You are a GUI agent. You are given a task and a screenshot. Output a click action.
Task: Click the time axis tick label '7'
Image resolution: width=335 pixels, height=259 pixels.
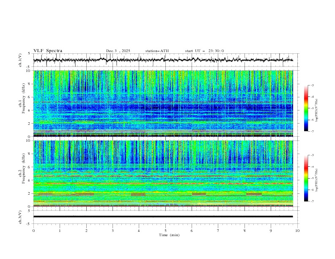[x=218, y=231]
